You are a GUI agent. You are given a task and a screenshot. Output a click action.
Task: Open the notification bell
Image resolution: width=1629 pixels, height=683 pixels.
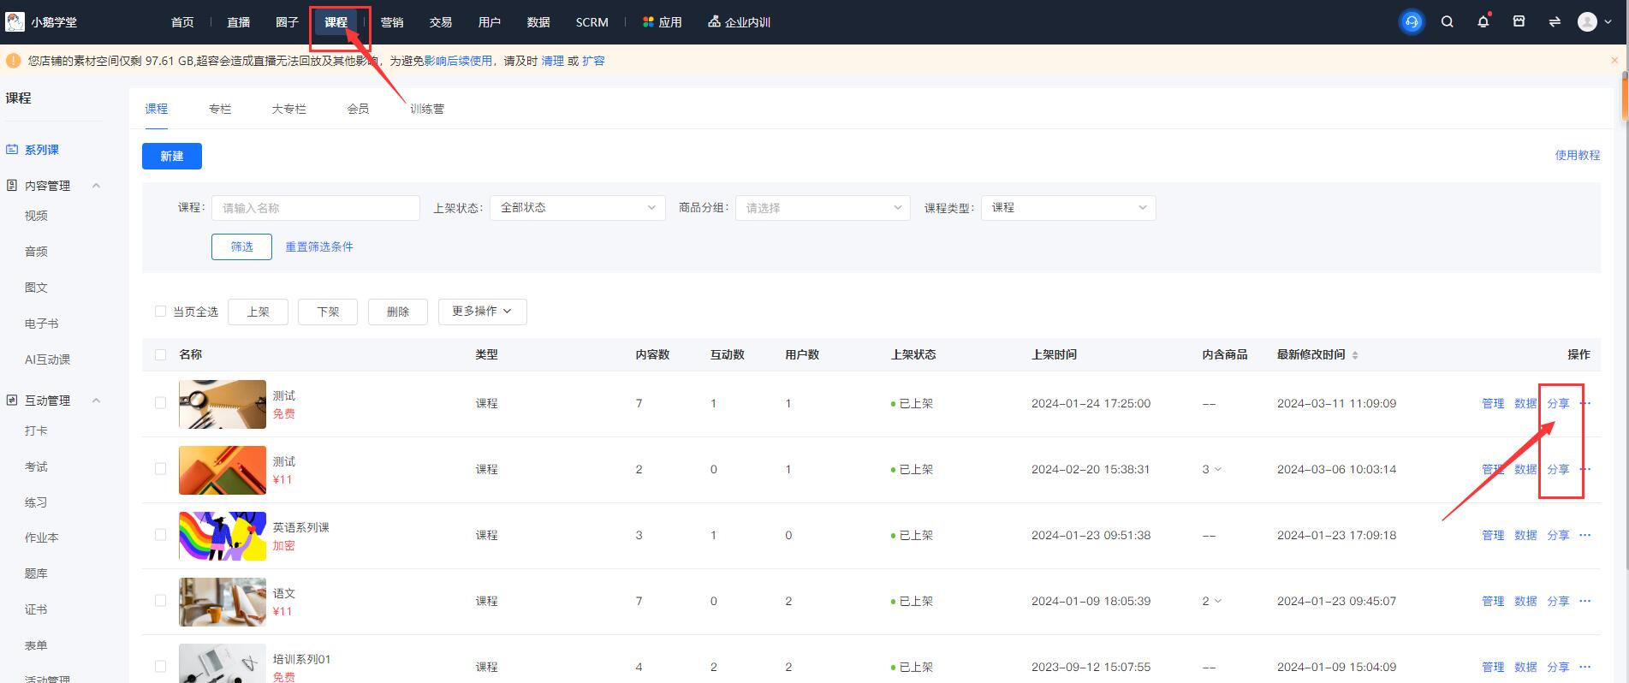(1483, 22)
